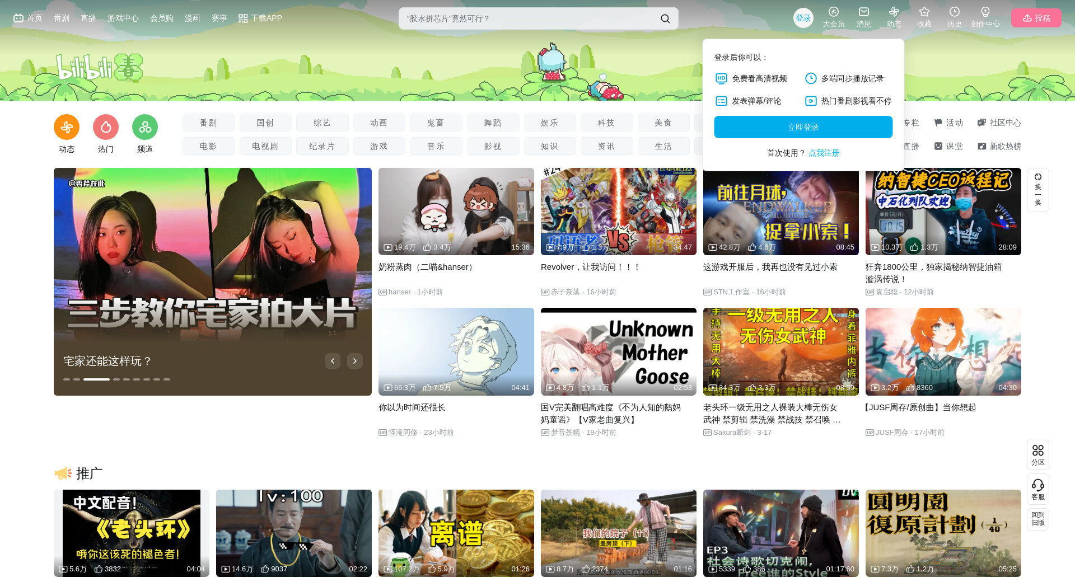
Task: Click the 点我注册 register link
Action: pos(824,153)
